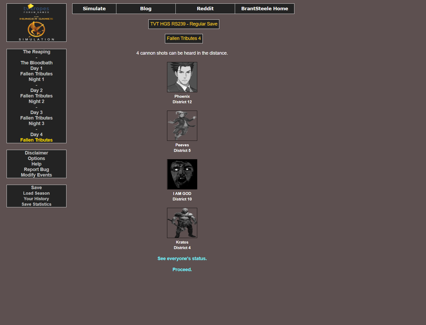This screenshot has height=325, width=426.
Task: Click the Phoenix name label
Action: (x=182, y=96)
